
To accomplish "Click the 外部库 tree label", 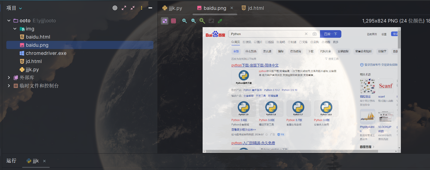I will [27, 78].
